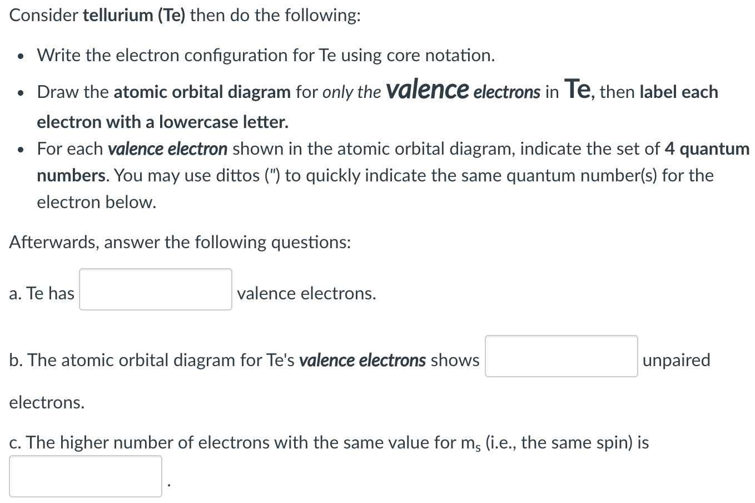Click the word electrons below question b
Viewport: 755px width, 503px height.
click(x=47, y=402)
